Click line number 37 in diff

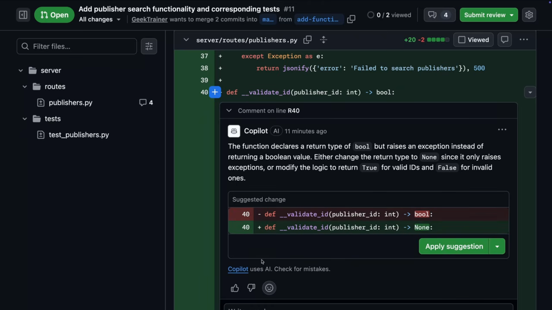coord(204,56)
